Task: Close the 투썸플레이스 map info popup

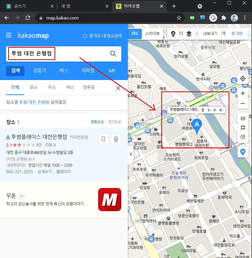Action: 221,110
